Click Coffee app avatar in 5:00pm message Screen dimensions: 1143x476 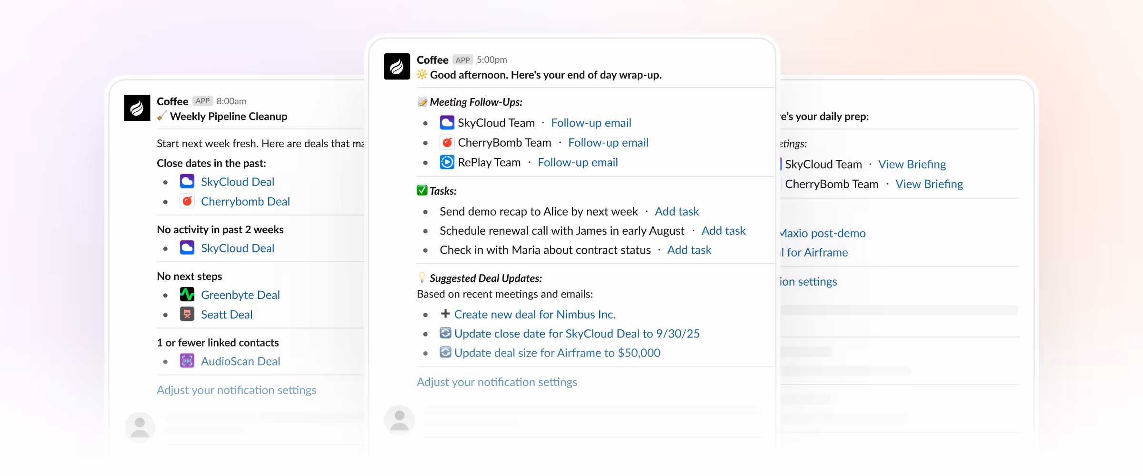[x=397, y=66]
